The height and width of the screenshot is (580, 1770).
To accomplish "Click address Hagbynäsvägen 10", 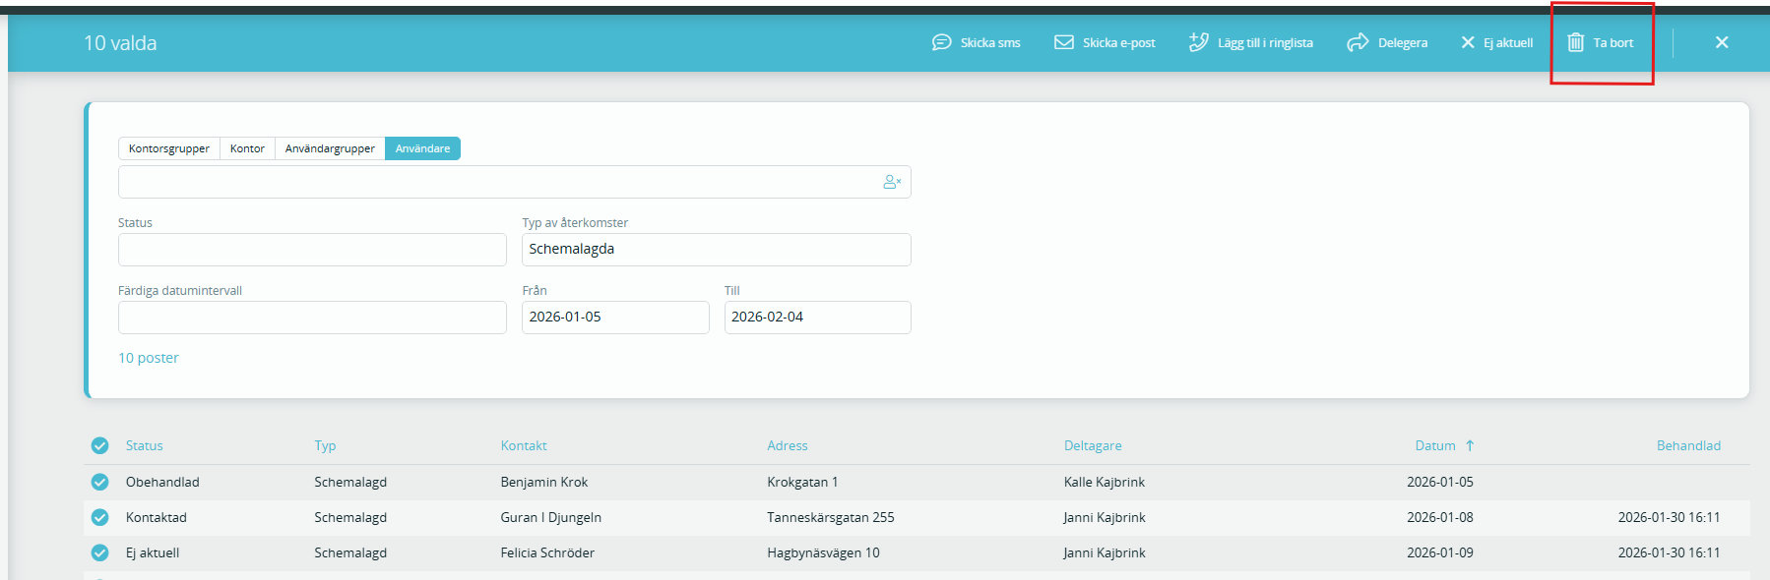I will tap(823, 552).
